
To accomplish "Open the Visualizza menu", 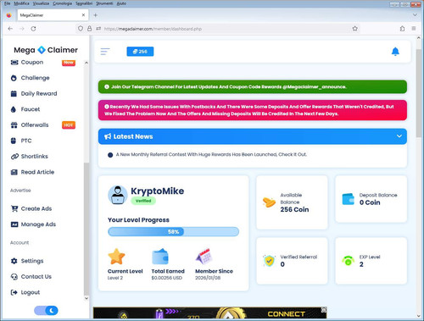I will (41, 3).
